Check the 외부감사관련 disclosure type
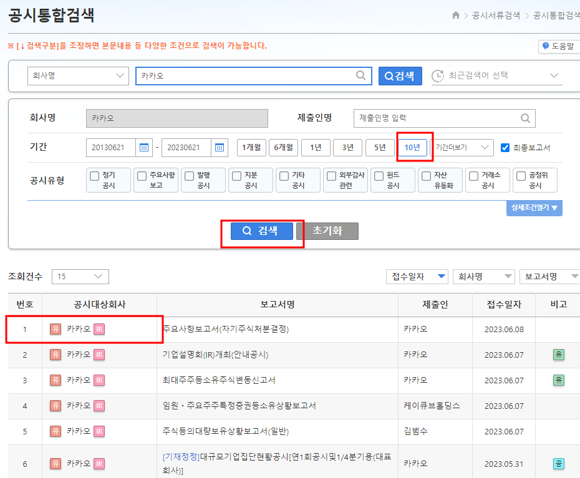 [x=331, y=176]
